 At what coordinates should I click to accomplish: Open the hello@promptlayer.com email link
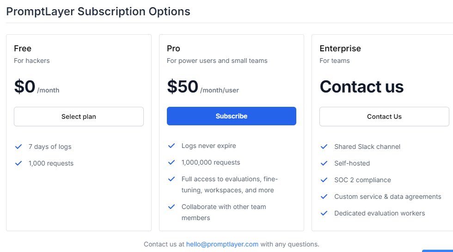click(x=222, y=244)
